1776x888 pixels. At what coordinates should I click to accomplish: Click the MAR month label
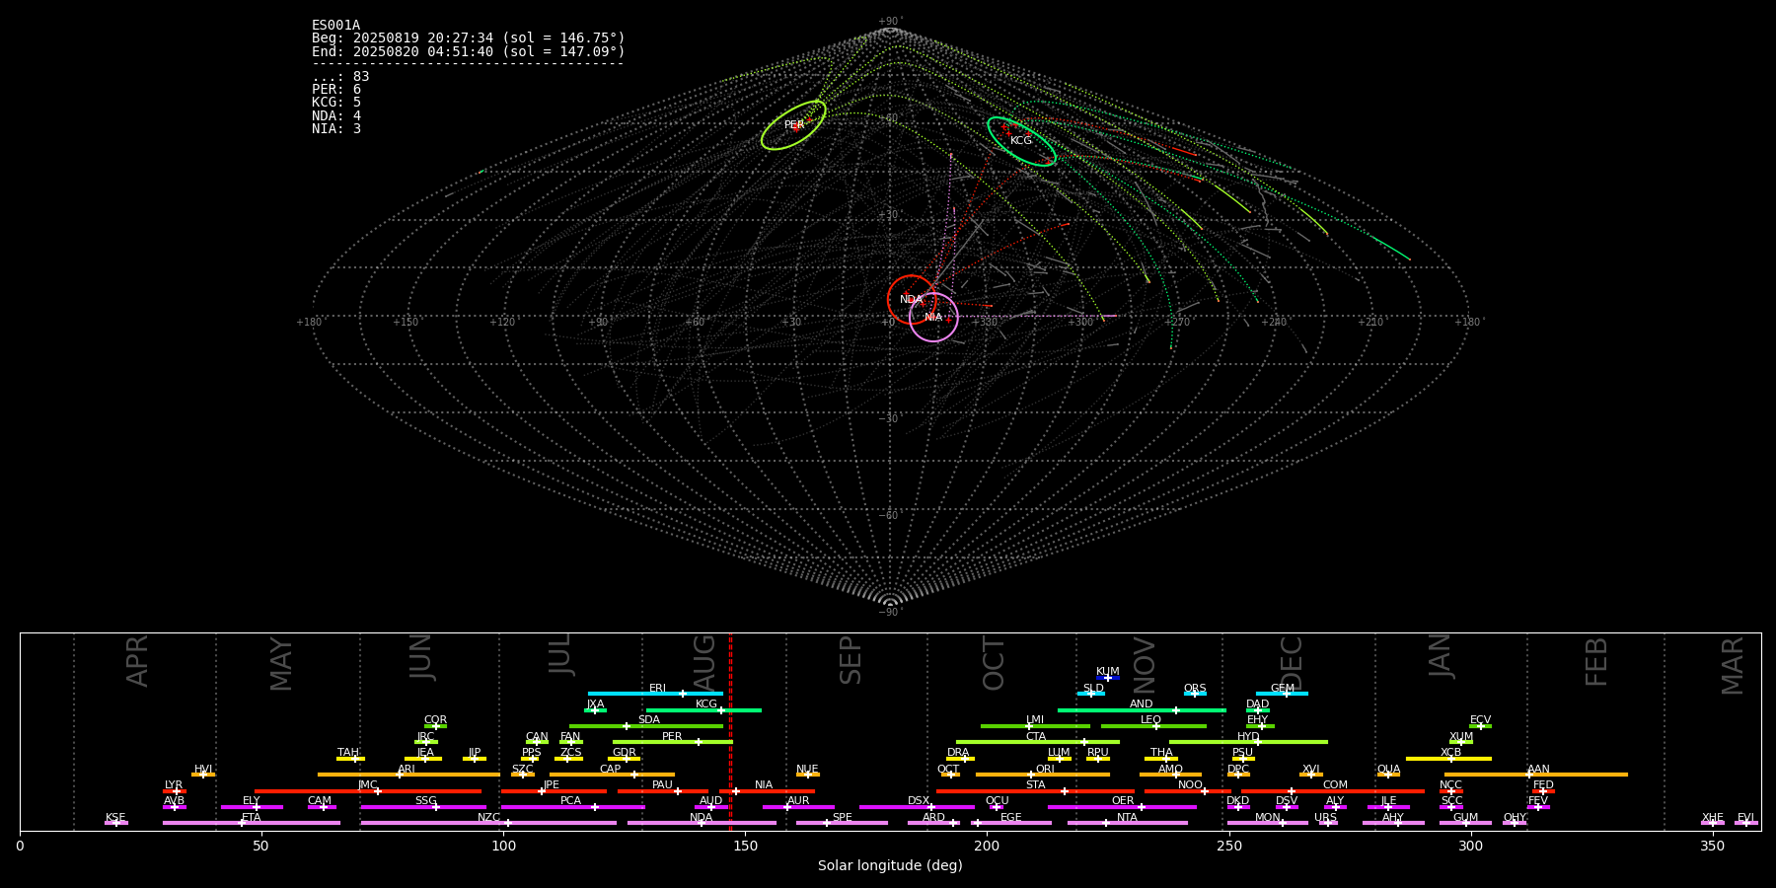pos(1733,666)
